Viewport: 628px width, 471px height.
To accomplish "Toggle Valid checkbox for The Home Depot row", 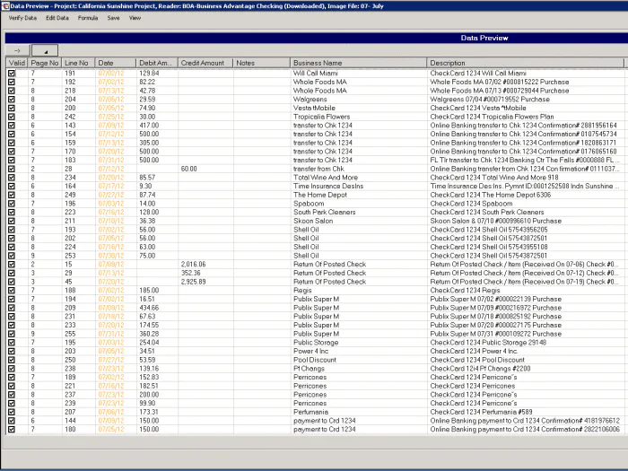I will pos(11,195).
